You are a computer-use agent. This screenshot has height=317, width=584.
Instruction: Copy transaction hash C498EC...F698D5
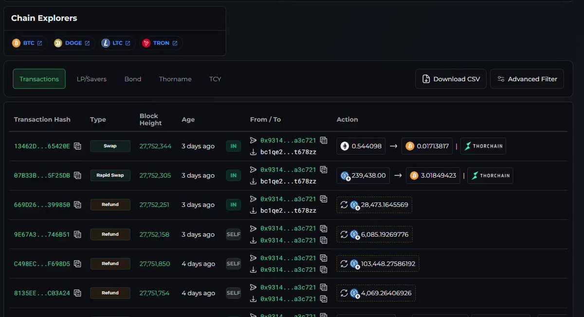point(77,264)
